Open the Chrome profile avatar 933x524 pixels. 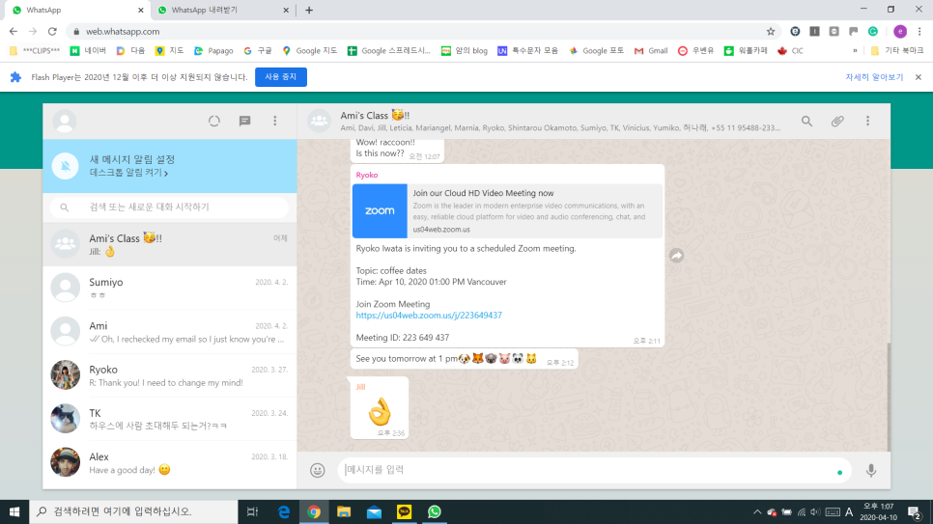click(x=900, y=32)
